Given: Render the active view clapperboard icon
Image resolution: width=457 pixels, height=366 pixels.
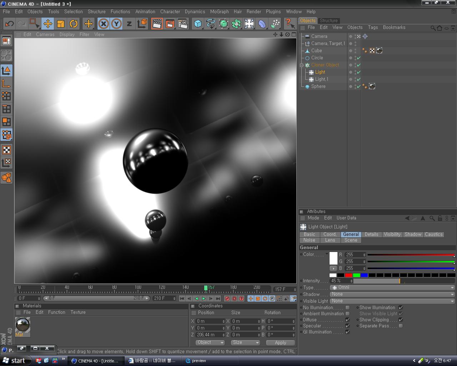Looking at the screenshot, I should (x=157, y=24).
